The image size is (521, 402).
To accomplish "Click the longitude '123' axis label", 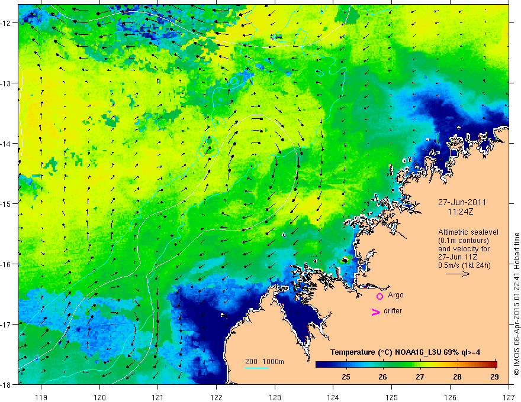I will (275, 397).
